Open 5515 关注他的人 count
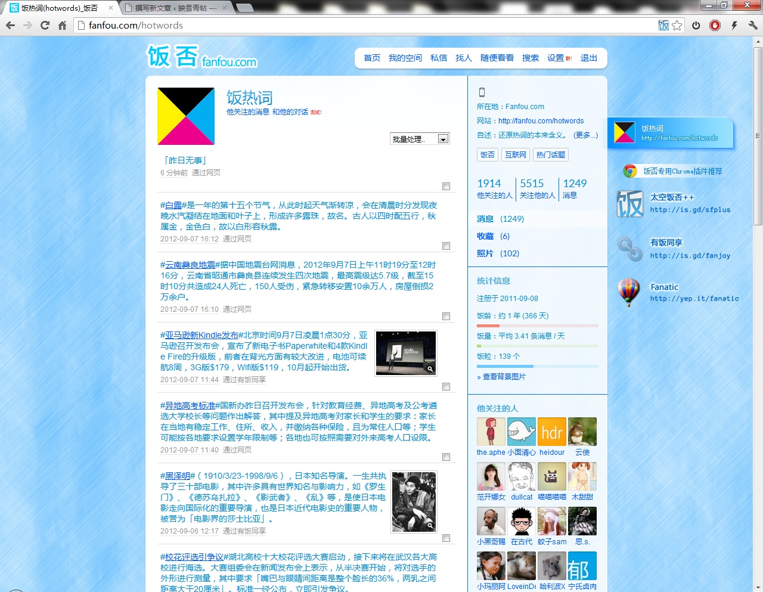The image size is (763, 592). [537, 188]
